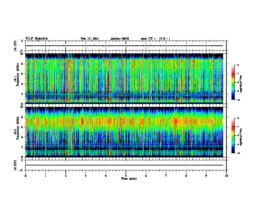Click the "-7" label on ch.1 color bar
The height and width of the screenshot is (197, 255).
click(x=237, y=74)
